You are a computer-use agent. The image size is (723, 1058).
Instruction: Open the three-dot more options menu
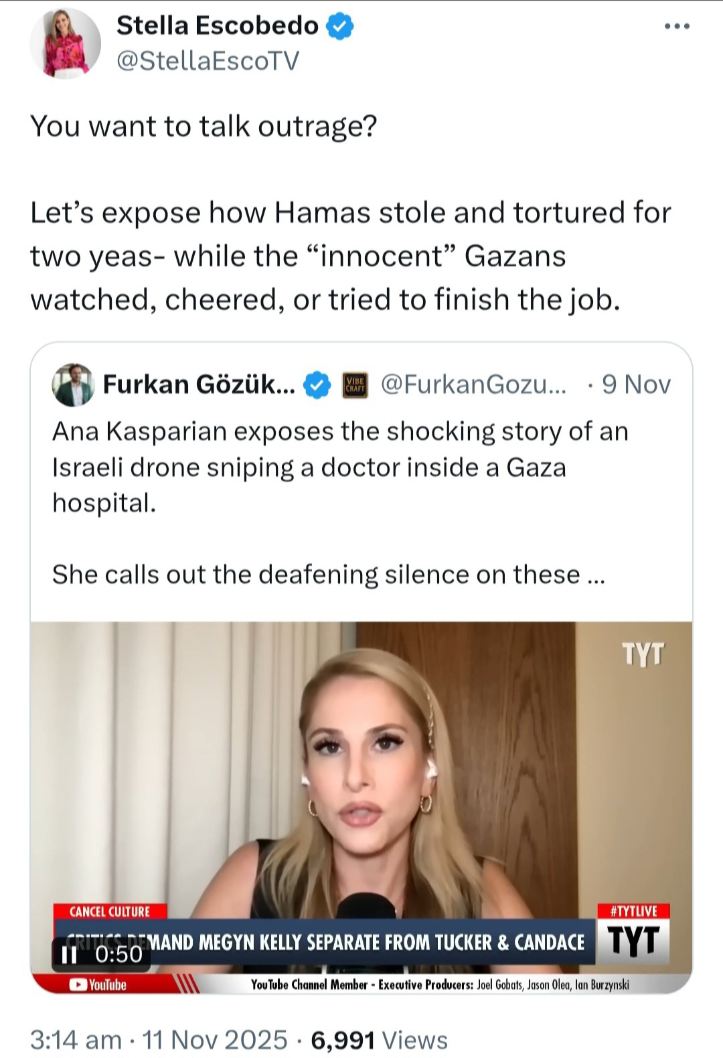(677, 26)
